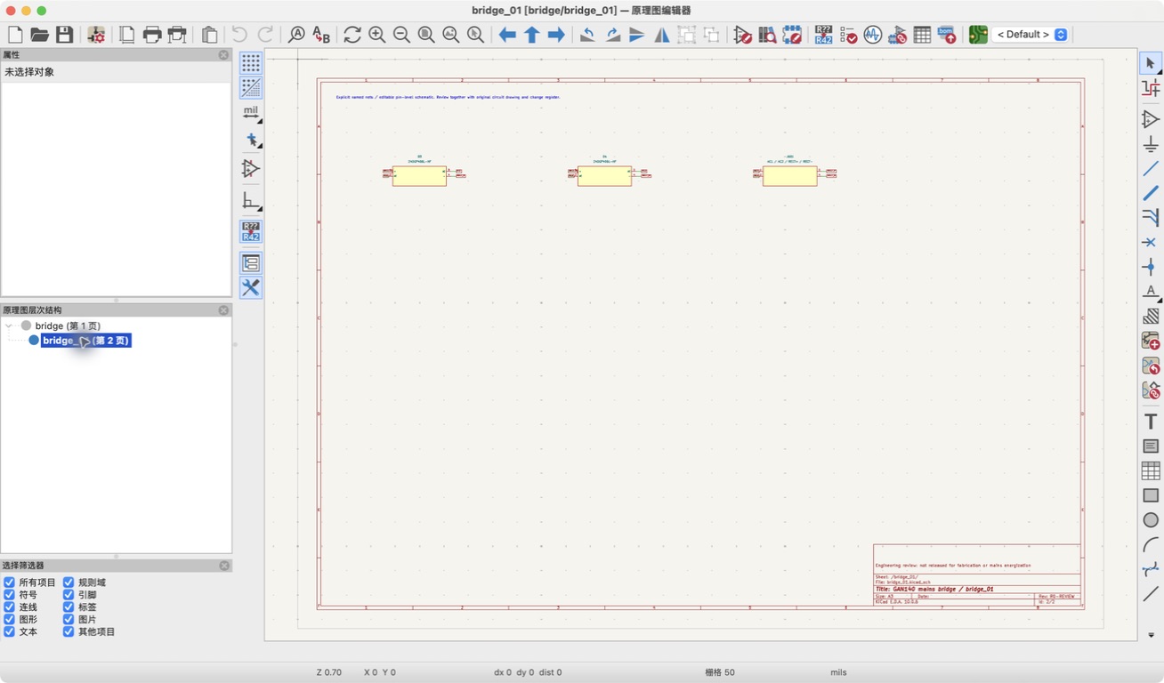1164x683 pixels.
Task: Open the simulator waveform icon
Action: tap(873, 35)
